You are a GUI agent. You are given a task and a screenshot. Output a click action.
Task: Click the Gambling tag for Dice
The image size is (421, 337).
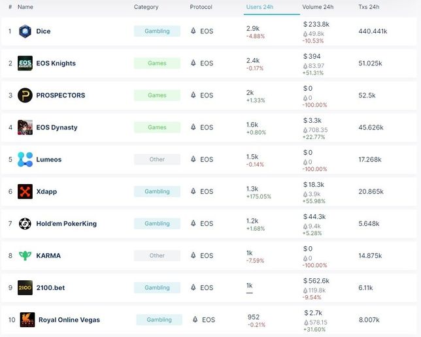157,31
